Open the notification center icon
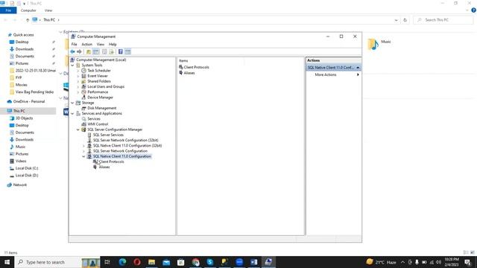The width and height of the screenshot is (477, 268). pyautogui.click(x=468, y=262)
